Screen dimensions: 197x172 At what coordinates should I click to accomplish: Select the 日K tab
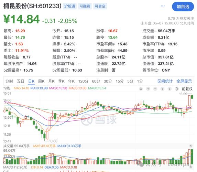[x=31, y=81]
